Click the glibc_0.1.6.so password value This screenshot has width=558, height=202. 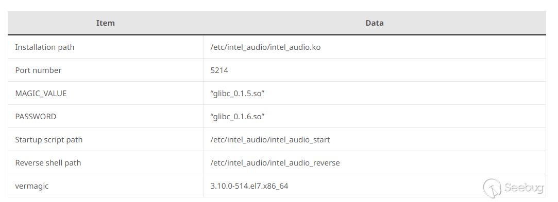(238, 117)
